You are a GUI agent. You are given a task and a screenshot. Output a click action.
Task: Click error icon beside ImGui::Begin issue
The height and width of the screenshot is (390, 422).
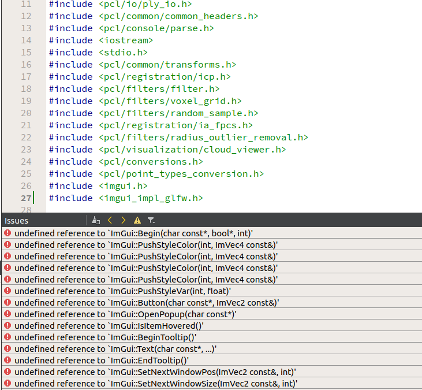coord(8,233)
